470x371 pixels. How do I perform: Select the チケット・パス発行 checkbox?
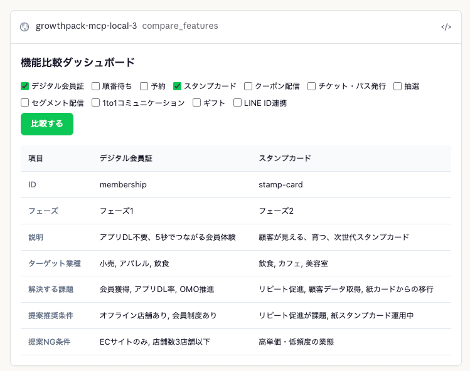click(312, 86)
